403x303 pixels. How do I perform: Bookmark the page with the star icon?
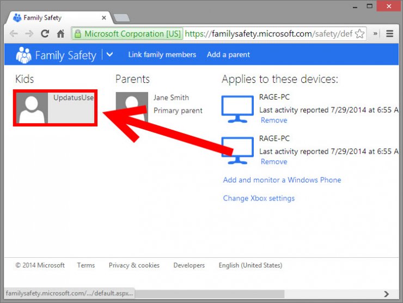[x=359, y=34]
